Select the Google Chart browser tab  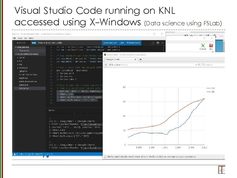click(x=120, y=59)
